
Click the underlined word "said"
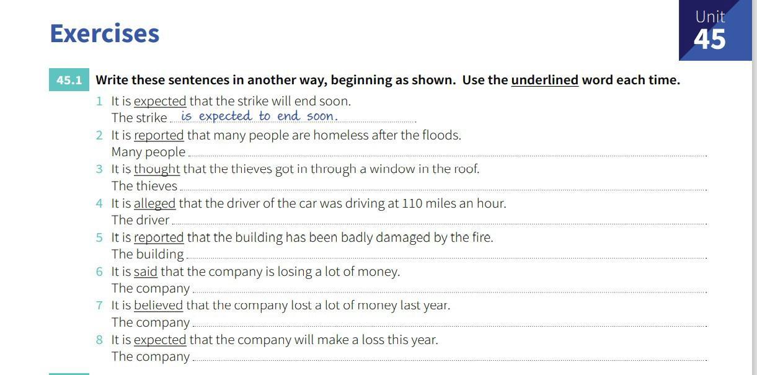(146, 271)
